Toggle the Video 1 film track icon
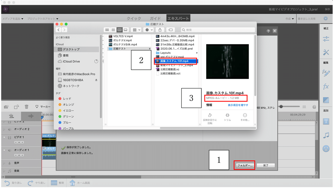This screenshot has width=333, height=188. (x=10, y=137)
